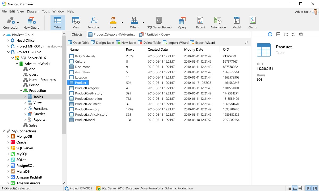Screen dimensions: 319x191
Task: Open the Connection dropdown arrow
Action: point(18,23)
